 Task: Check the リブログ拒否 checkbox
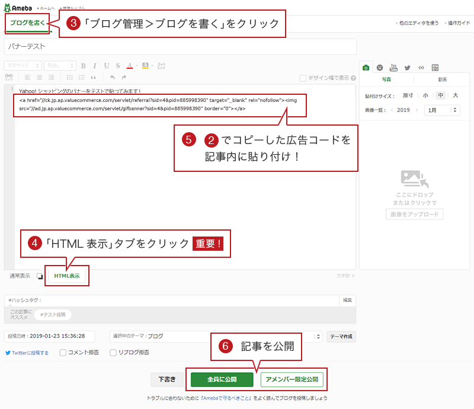[113, 353]
